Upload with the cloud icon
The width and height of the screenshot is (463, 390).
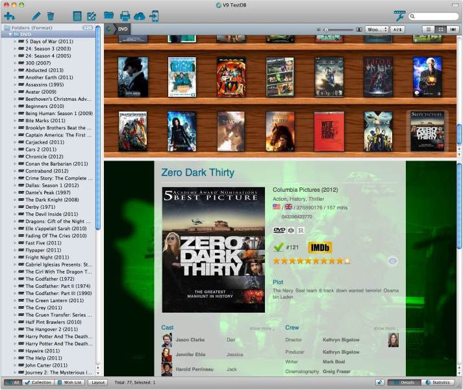(x=140, y=16)
